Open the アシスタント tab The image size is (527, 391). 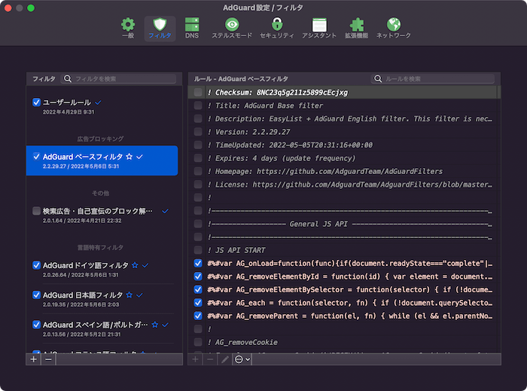click(319, 28)
